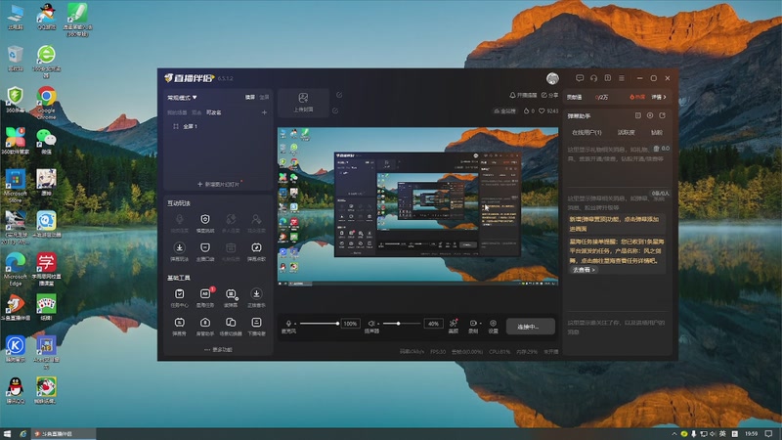Click the heart likes count 9243
This screenshot has height=440, width=782.
(x=548, y=110)
